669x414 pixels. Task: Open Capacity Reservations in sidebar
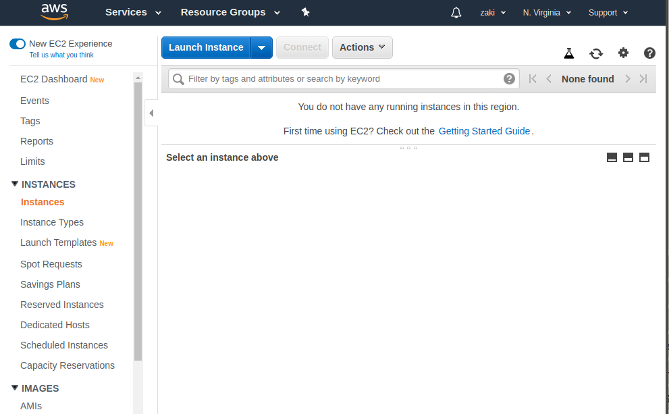point(68,365)
